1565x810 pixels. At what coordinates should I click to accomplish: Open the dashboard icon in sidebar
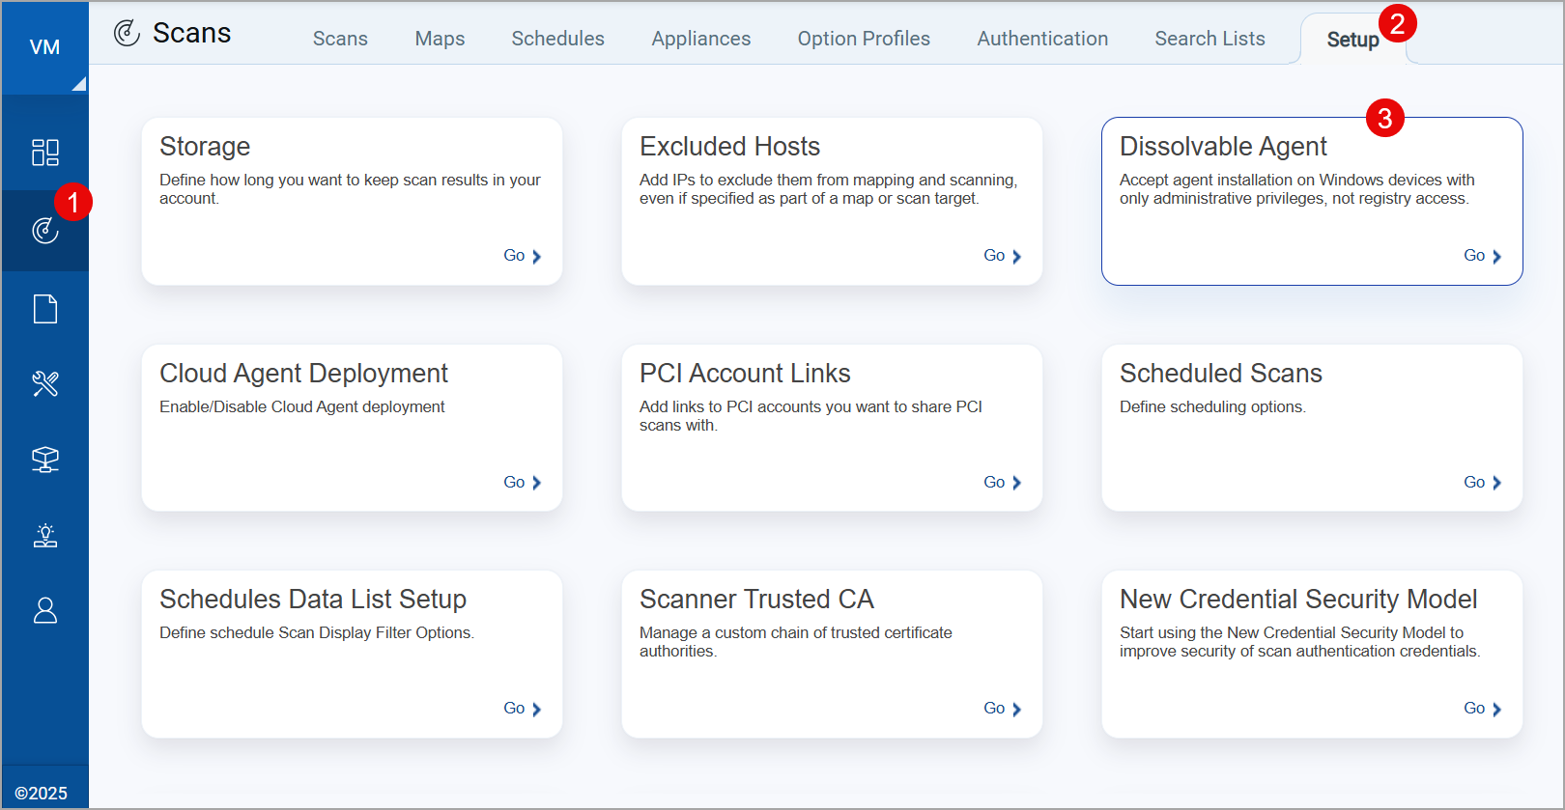pyautogui.click(x=45, y=153)
